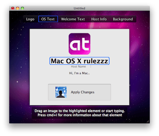Viewport: 159px width, 136px height.
Task: Click the pink 'at' logo image
Action: 79,44
